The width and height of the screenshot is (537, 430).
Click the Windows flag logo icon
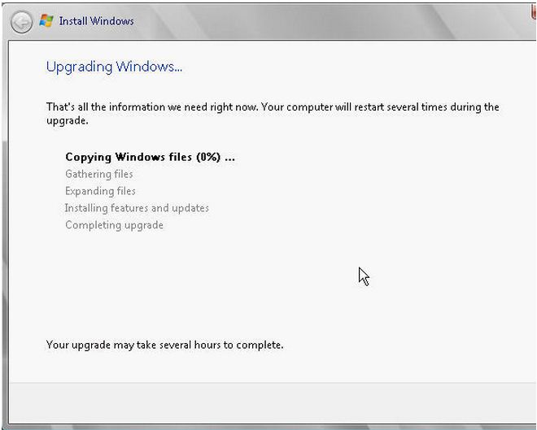(46, 21)
